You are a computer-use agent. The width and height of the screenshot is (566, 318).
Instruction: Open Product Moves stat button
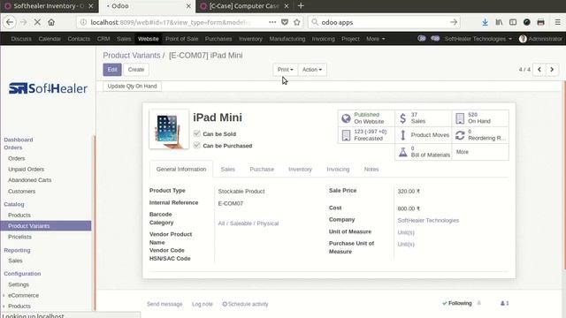(x=423, y=135)
